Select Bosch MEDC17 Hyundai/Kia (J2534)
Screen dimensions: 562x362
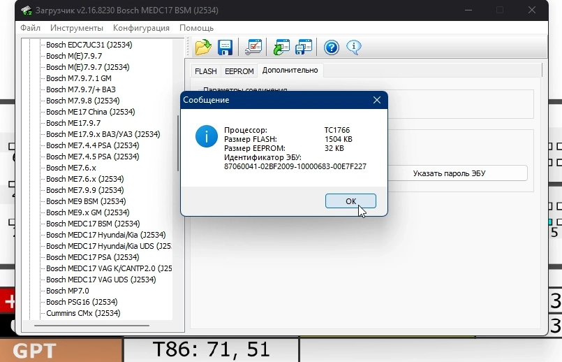coord(105,235)
